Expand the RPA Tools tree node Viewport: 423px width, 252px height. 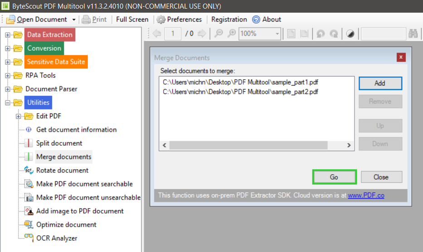[x=8, y=76]
